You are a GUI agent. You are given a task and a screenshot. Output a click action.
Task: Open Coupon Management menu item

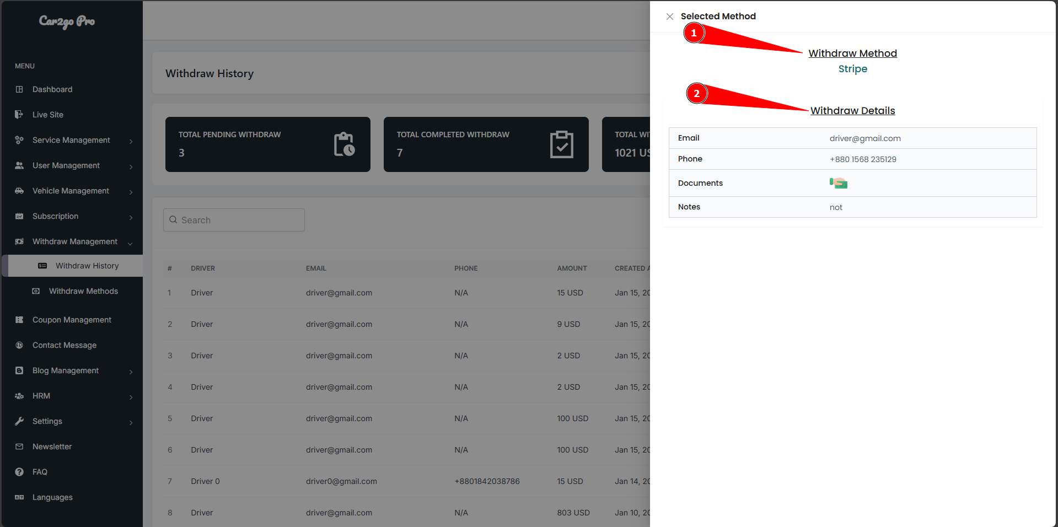pyautogui.click(x=72, y=320)
